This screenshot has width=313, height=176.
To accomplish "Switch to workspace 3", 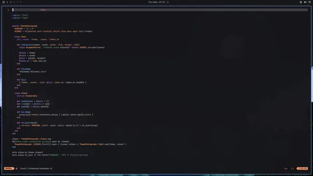I will (14, 2).
